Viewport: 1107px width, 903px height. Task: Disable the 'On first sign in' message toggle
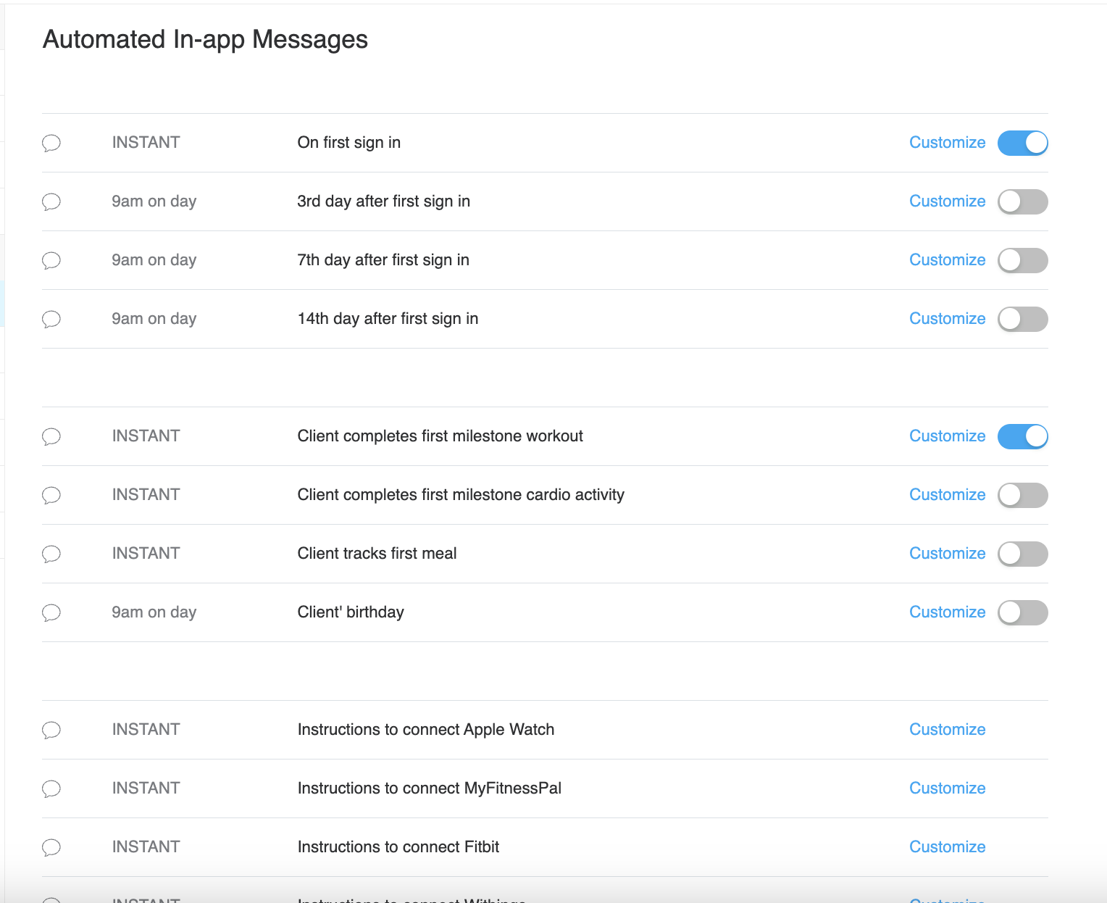1022,143
